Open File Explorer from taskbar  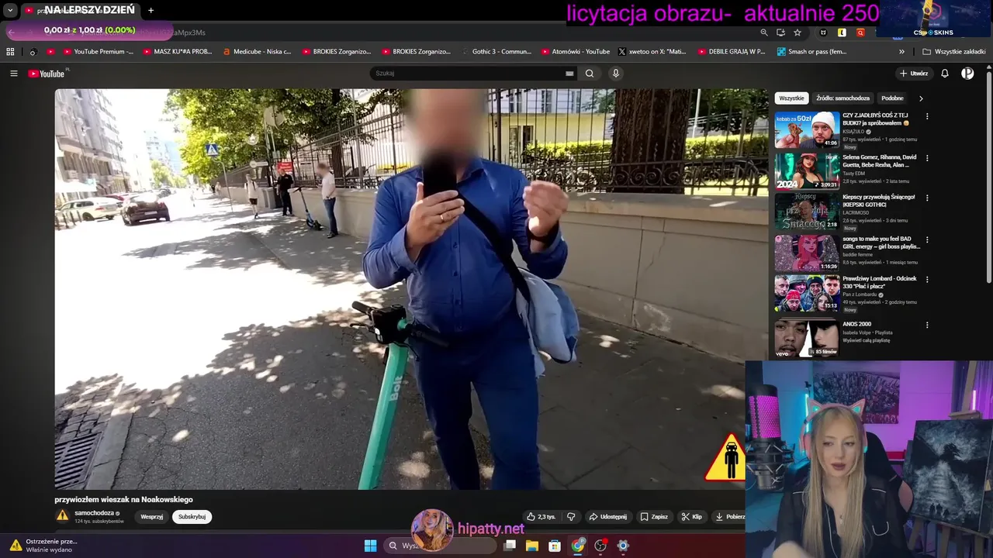[532, 546]
